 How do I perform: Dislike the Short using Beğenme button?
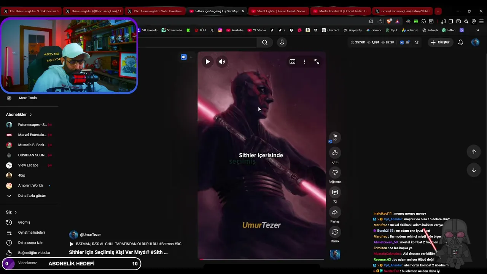335,172
